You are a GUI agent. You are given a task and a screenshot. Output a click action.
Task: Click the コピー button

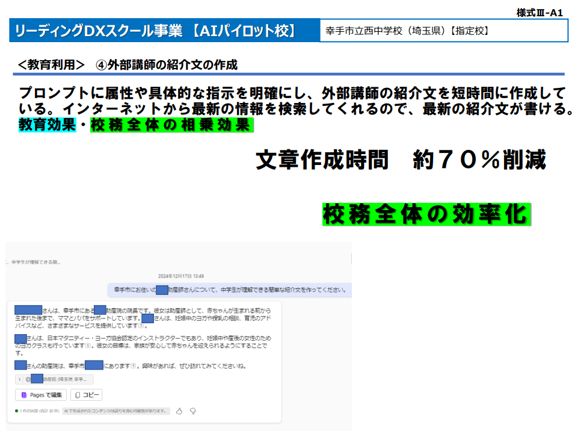pos(87,395)
